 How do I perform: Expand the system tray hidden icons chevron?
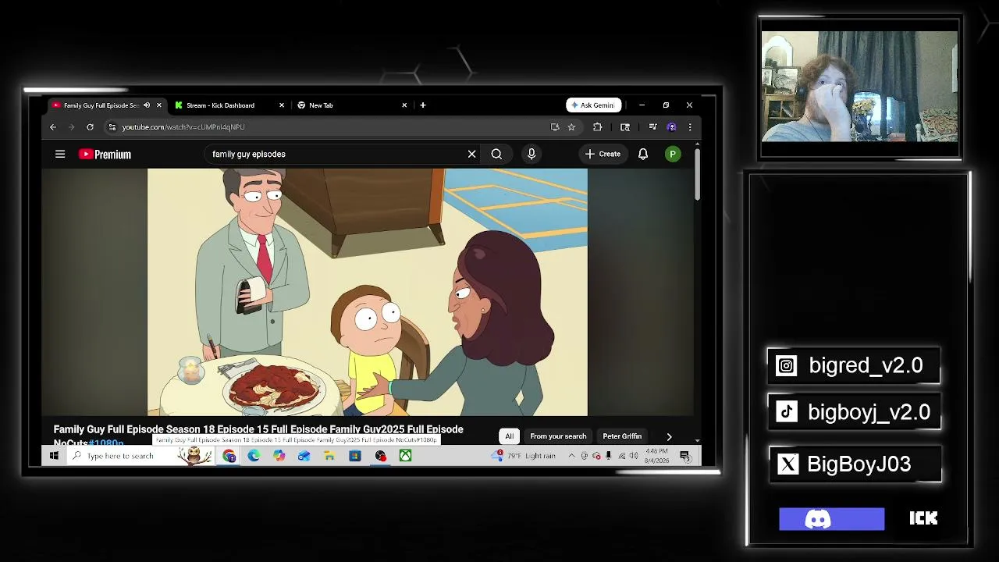pos(571,456)
